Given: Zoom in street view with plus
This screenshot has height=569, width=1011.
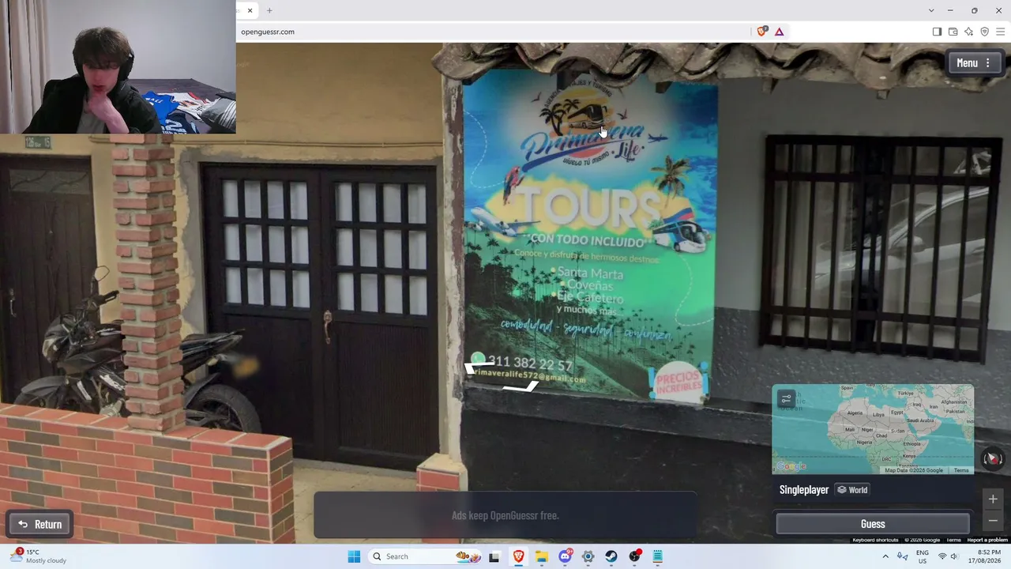Looking at the screenshot, I should tap(993, 499).
